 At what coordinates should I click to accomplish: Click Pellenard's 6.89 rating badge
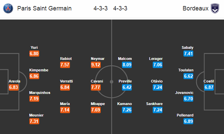189,121
